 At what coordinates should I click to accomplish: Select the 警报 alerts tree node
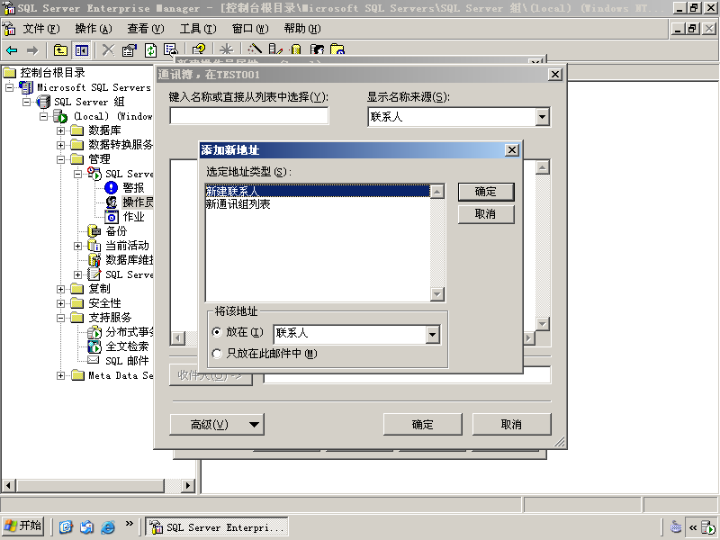133,188
